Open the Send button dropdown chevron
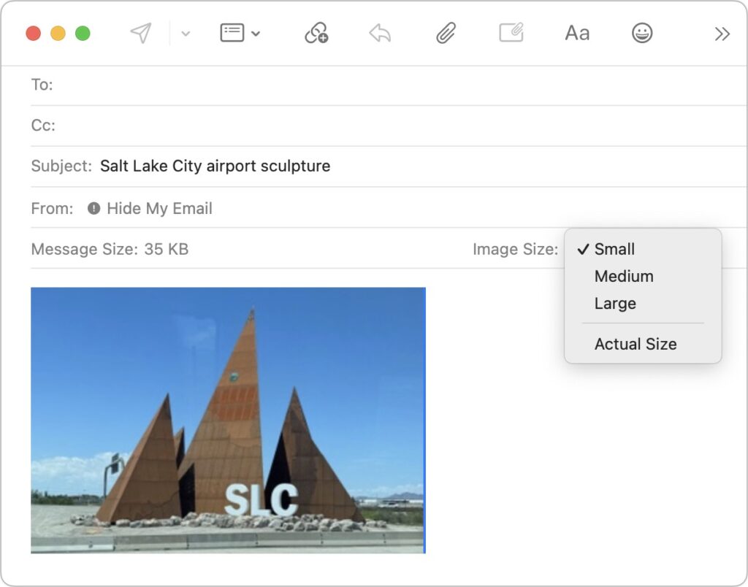Screen dimensions: 748x587 (186, 34)
